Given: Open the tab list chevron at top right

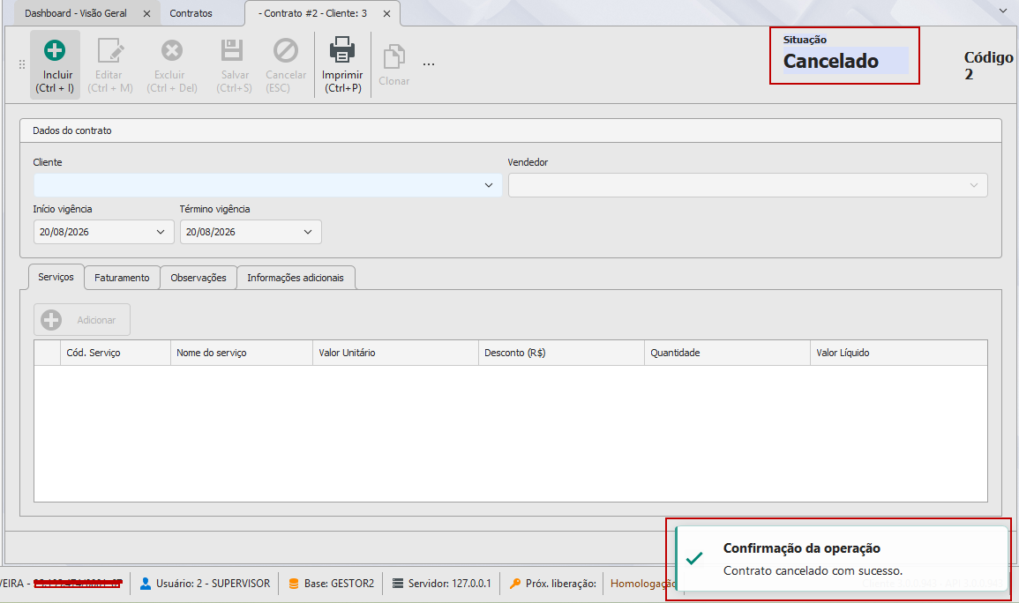Looking at the screenshot, I should (x=1004, y=11).
